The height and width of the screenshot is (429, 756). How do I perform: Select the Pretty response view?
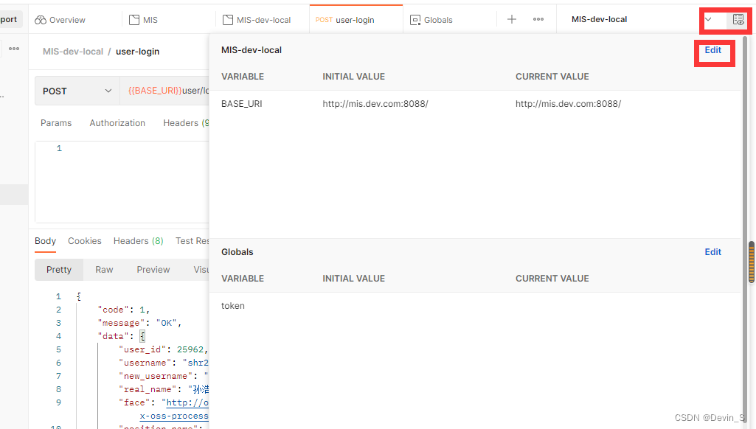(x=59, y=270)
